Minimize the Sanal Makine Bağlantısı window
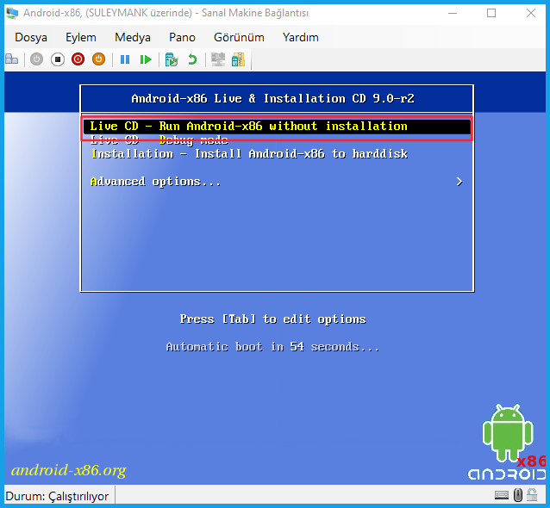550x508 pixels. click(453, 13)
